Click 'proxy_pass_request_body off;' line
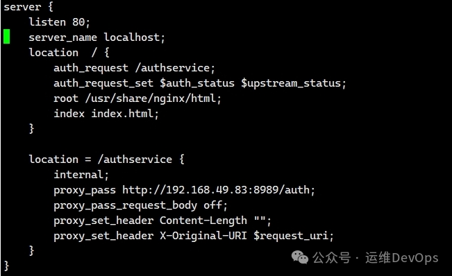The width and height of the screenshot is (452, 276). [141, 205]
